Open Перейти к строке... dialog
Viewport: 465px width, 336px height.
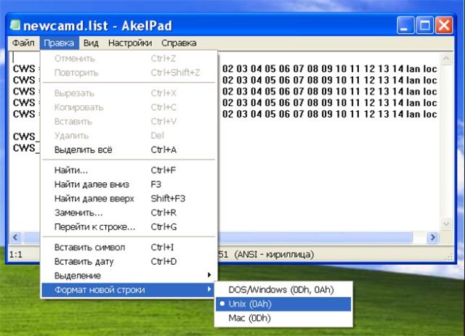pyautogui.click(x=129, y=227)
